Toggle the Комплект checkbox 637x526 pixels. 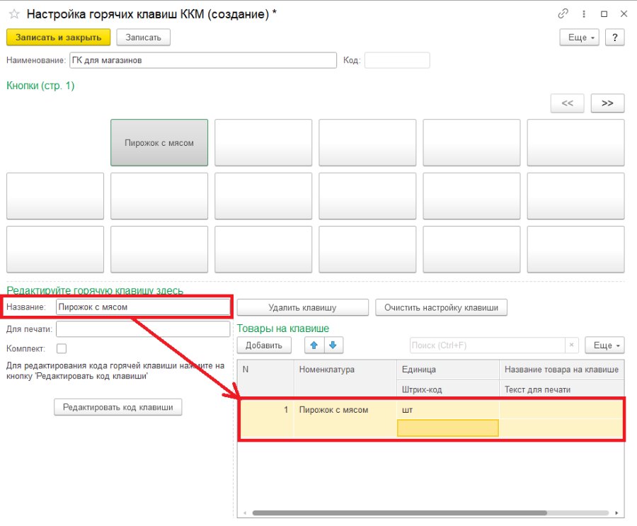[x=62, y=349]
